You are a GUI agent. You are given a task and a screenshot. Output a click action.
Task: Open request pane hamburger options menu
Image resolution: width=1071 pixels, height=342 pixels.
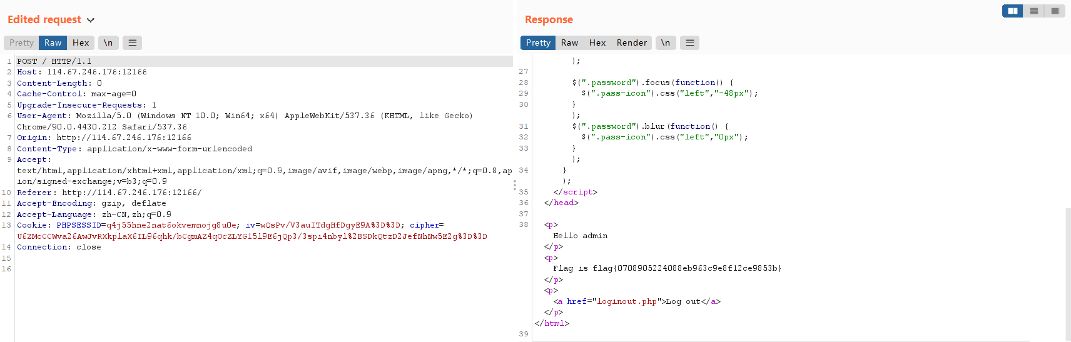(132, 43)
